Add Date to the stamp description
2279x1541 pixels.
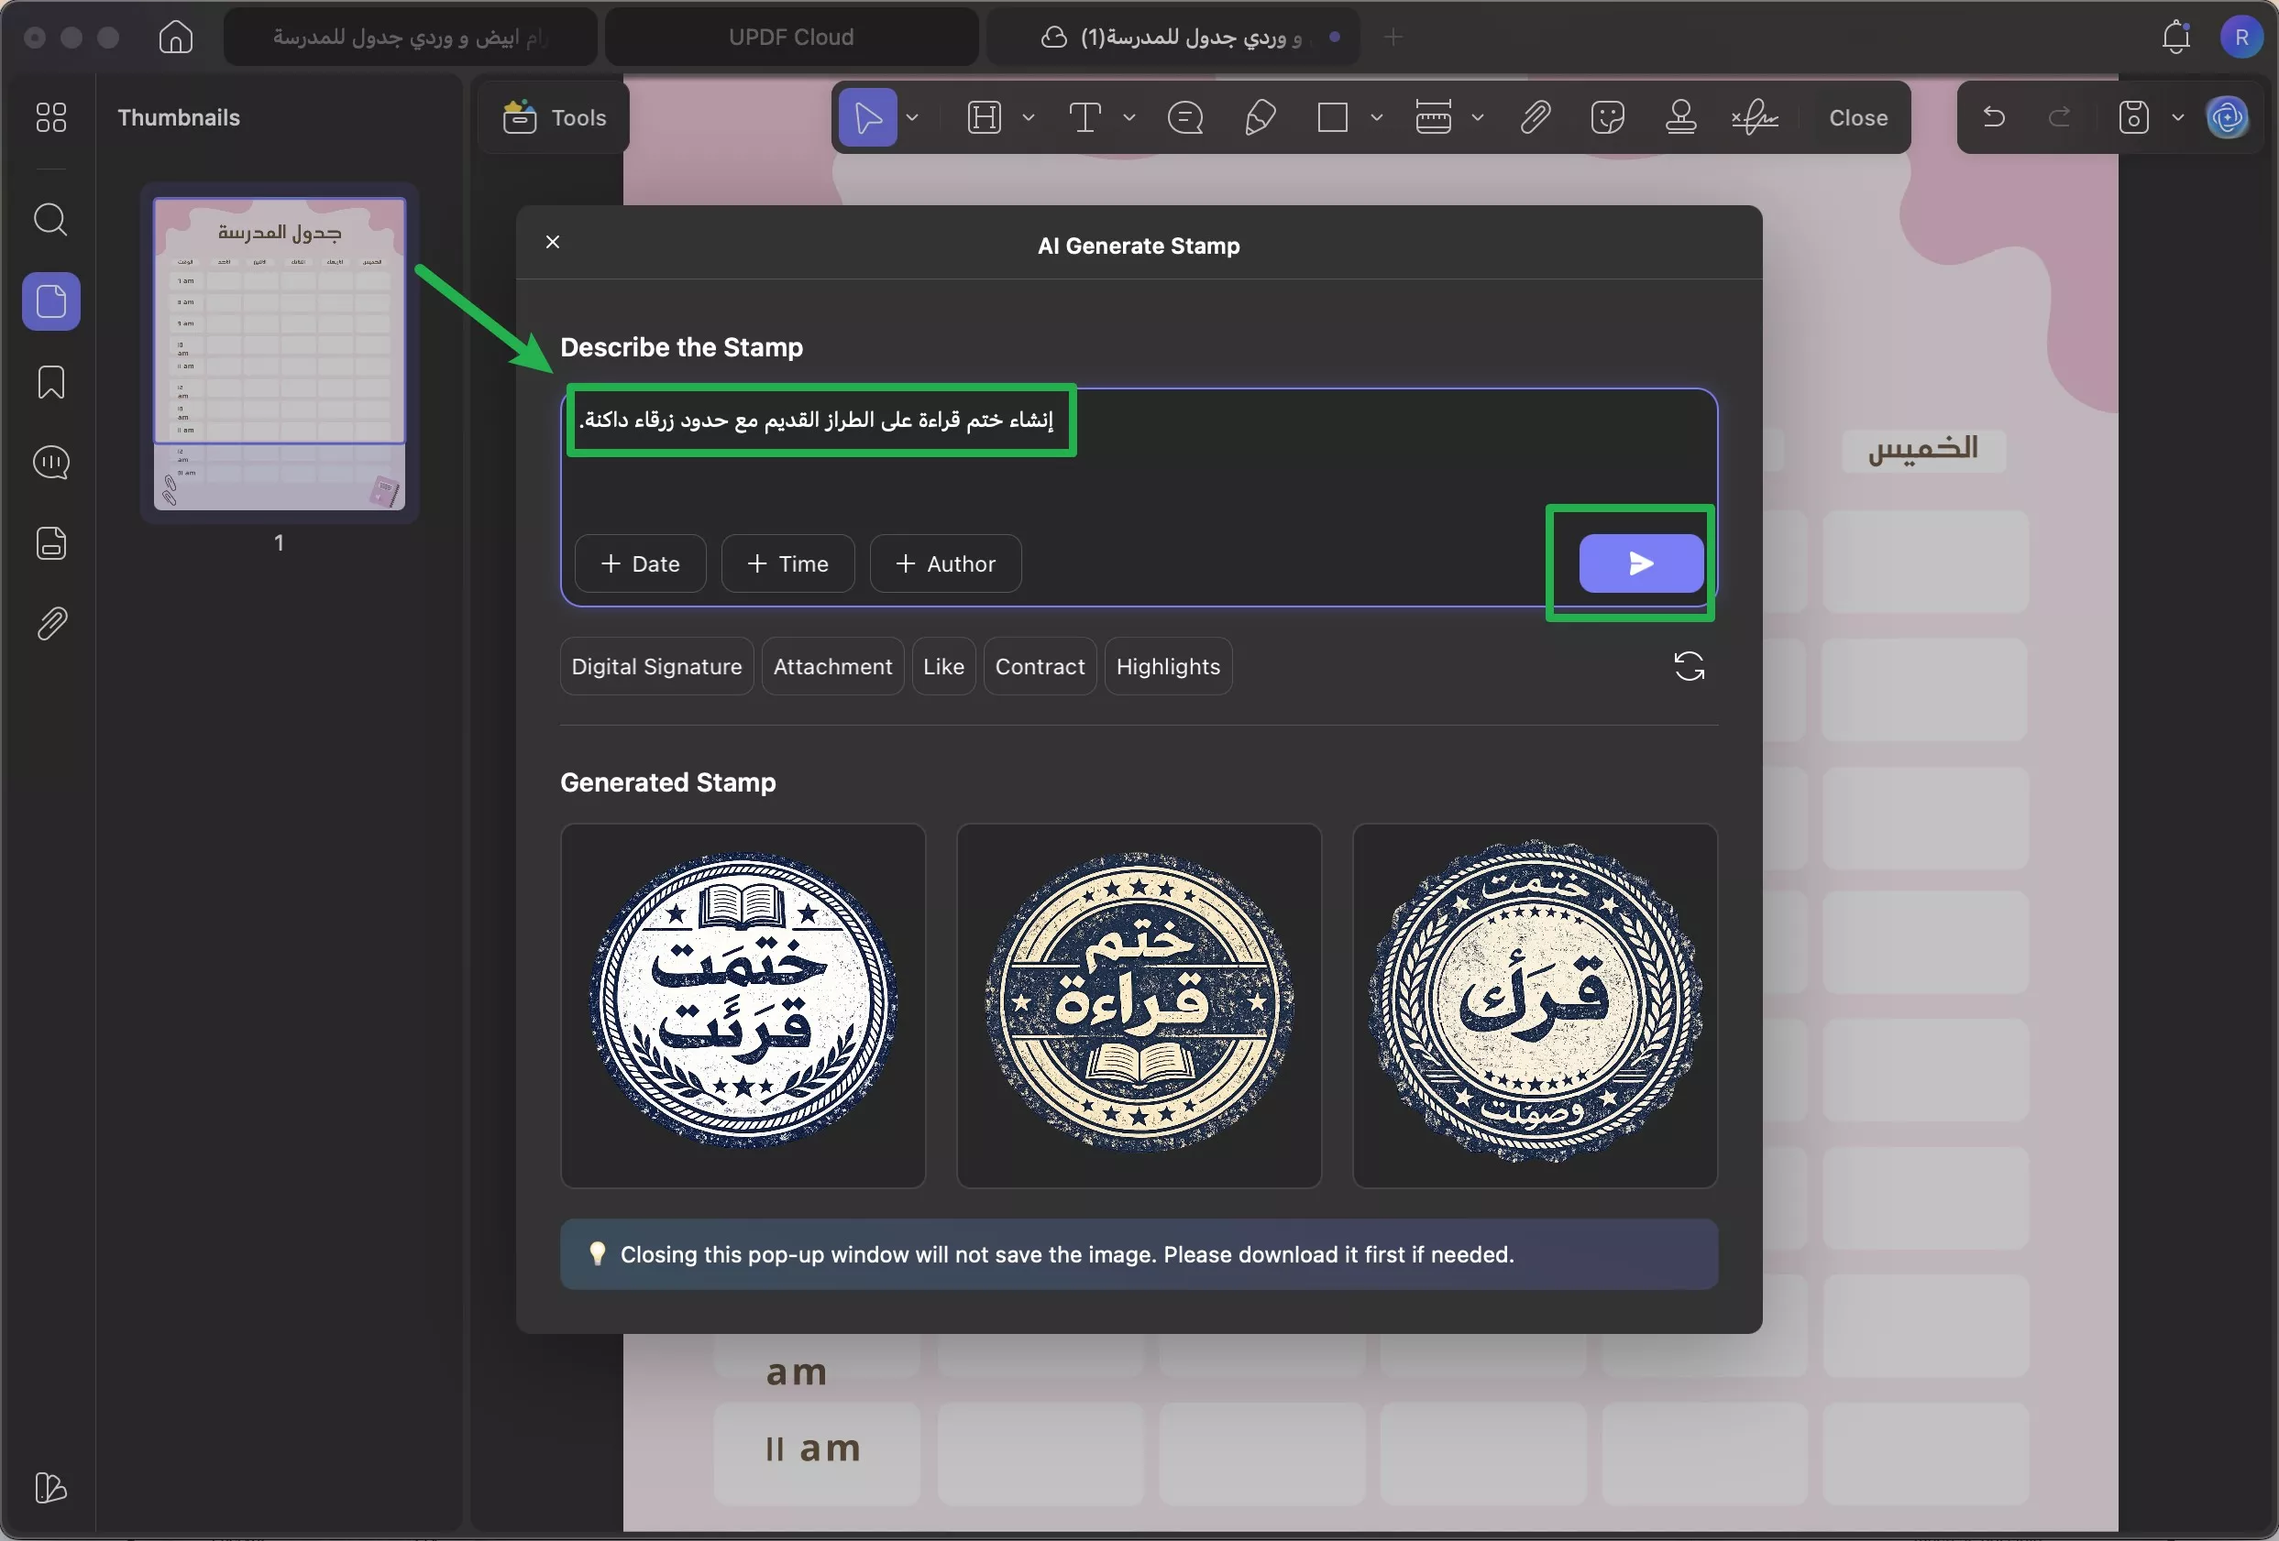(639, 563)
